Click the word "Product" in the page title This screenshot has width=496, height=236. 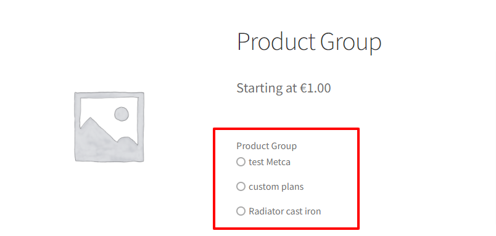click(x=276, y=42)
